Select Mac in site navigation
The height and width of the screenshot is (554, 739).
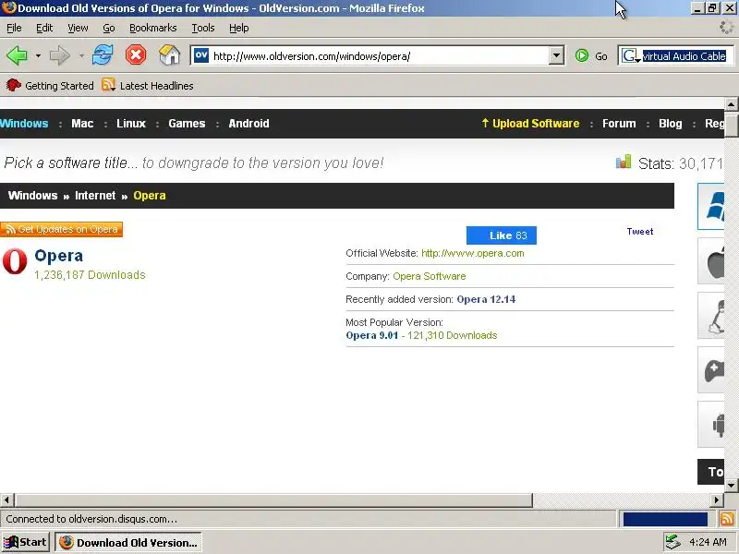click(82, 124)
